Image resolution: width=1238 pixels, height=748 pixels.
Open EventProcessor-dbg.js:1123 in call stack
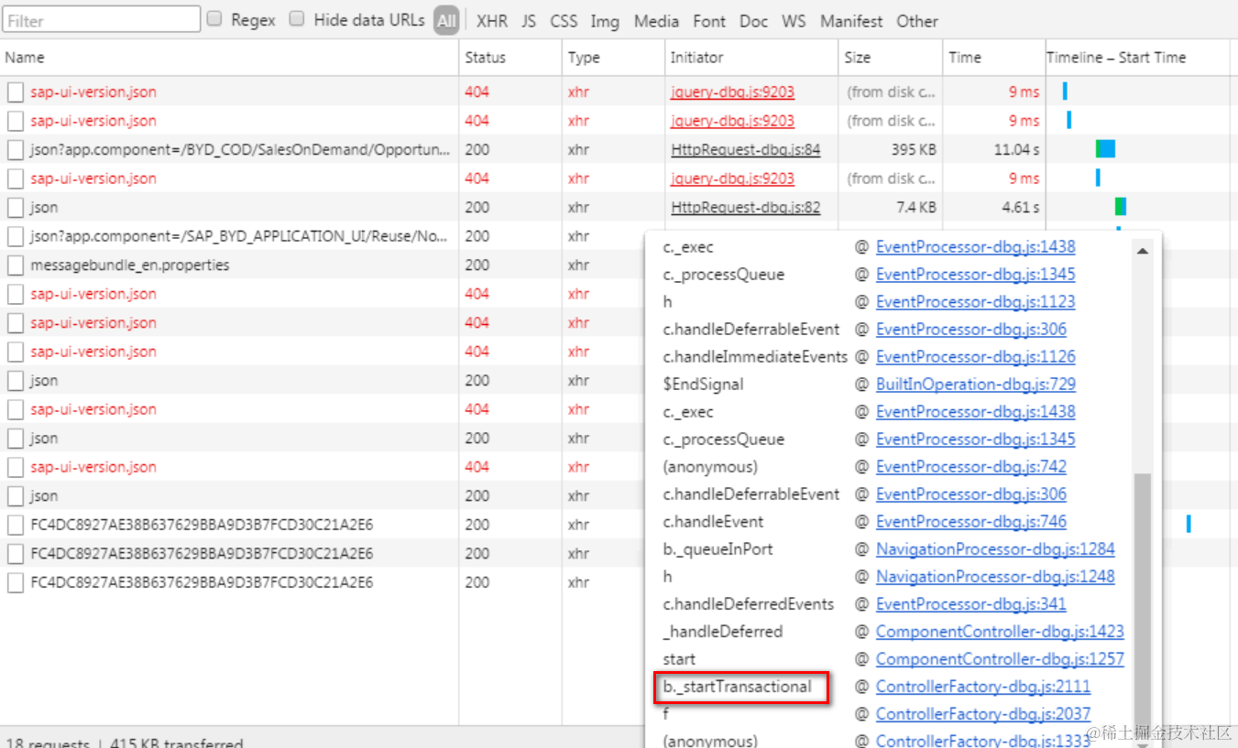point(975,301)
